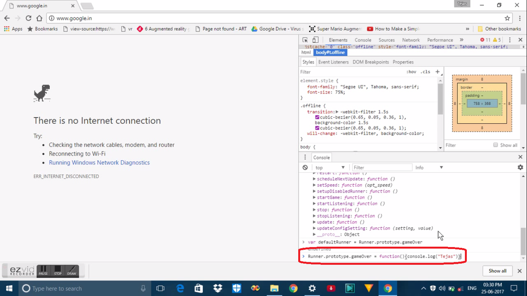The width and height of the screenshot is (527, 296).
Task: Open Dropbox from the taskbar
Action: tap(218, 288)
